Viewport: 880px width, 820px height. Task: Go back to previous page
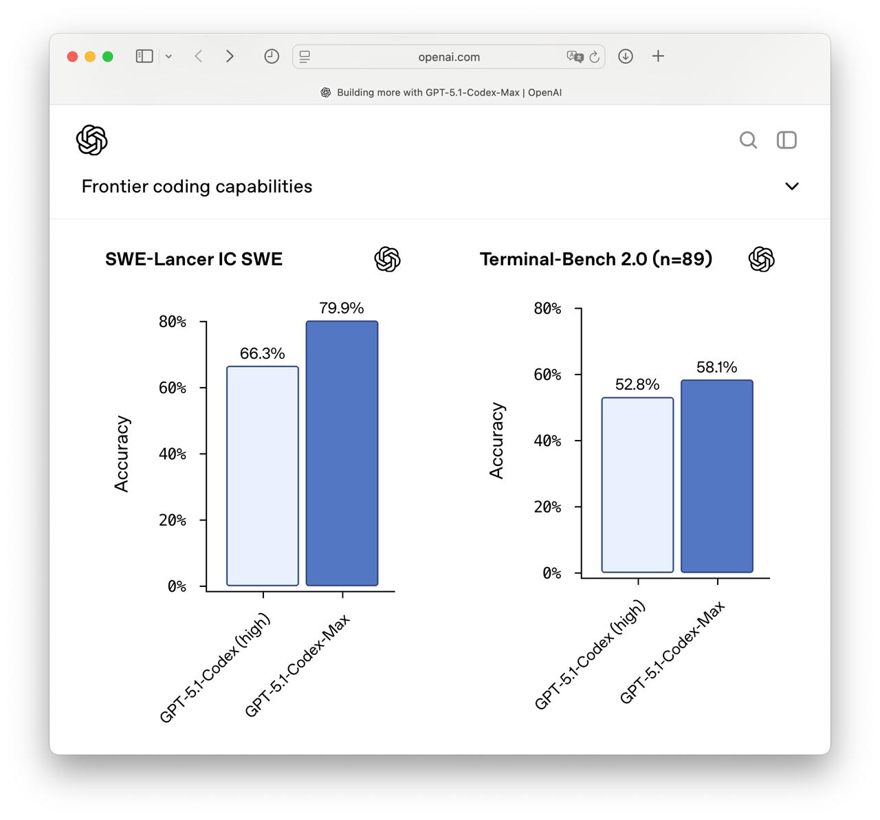click(199, 56)
